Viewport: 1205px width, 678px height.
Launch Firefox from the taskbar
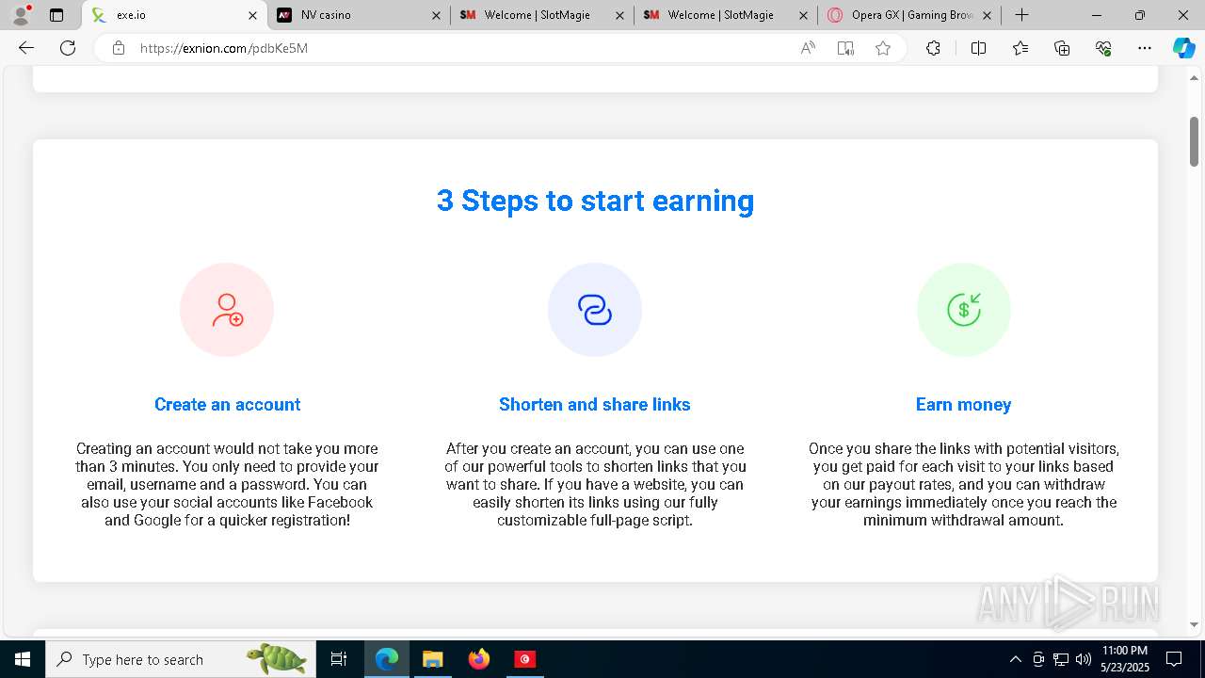click(478, 659)
